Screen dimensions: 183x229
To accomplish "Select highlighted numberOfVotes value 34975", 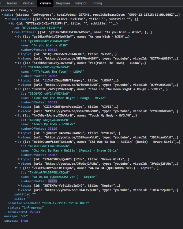I will pyautogui.click(x=52, y=181).
